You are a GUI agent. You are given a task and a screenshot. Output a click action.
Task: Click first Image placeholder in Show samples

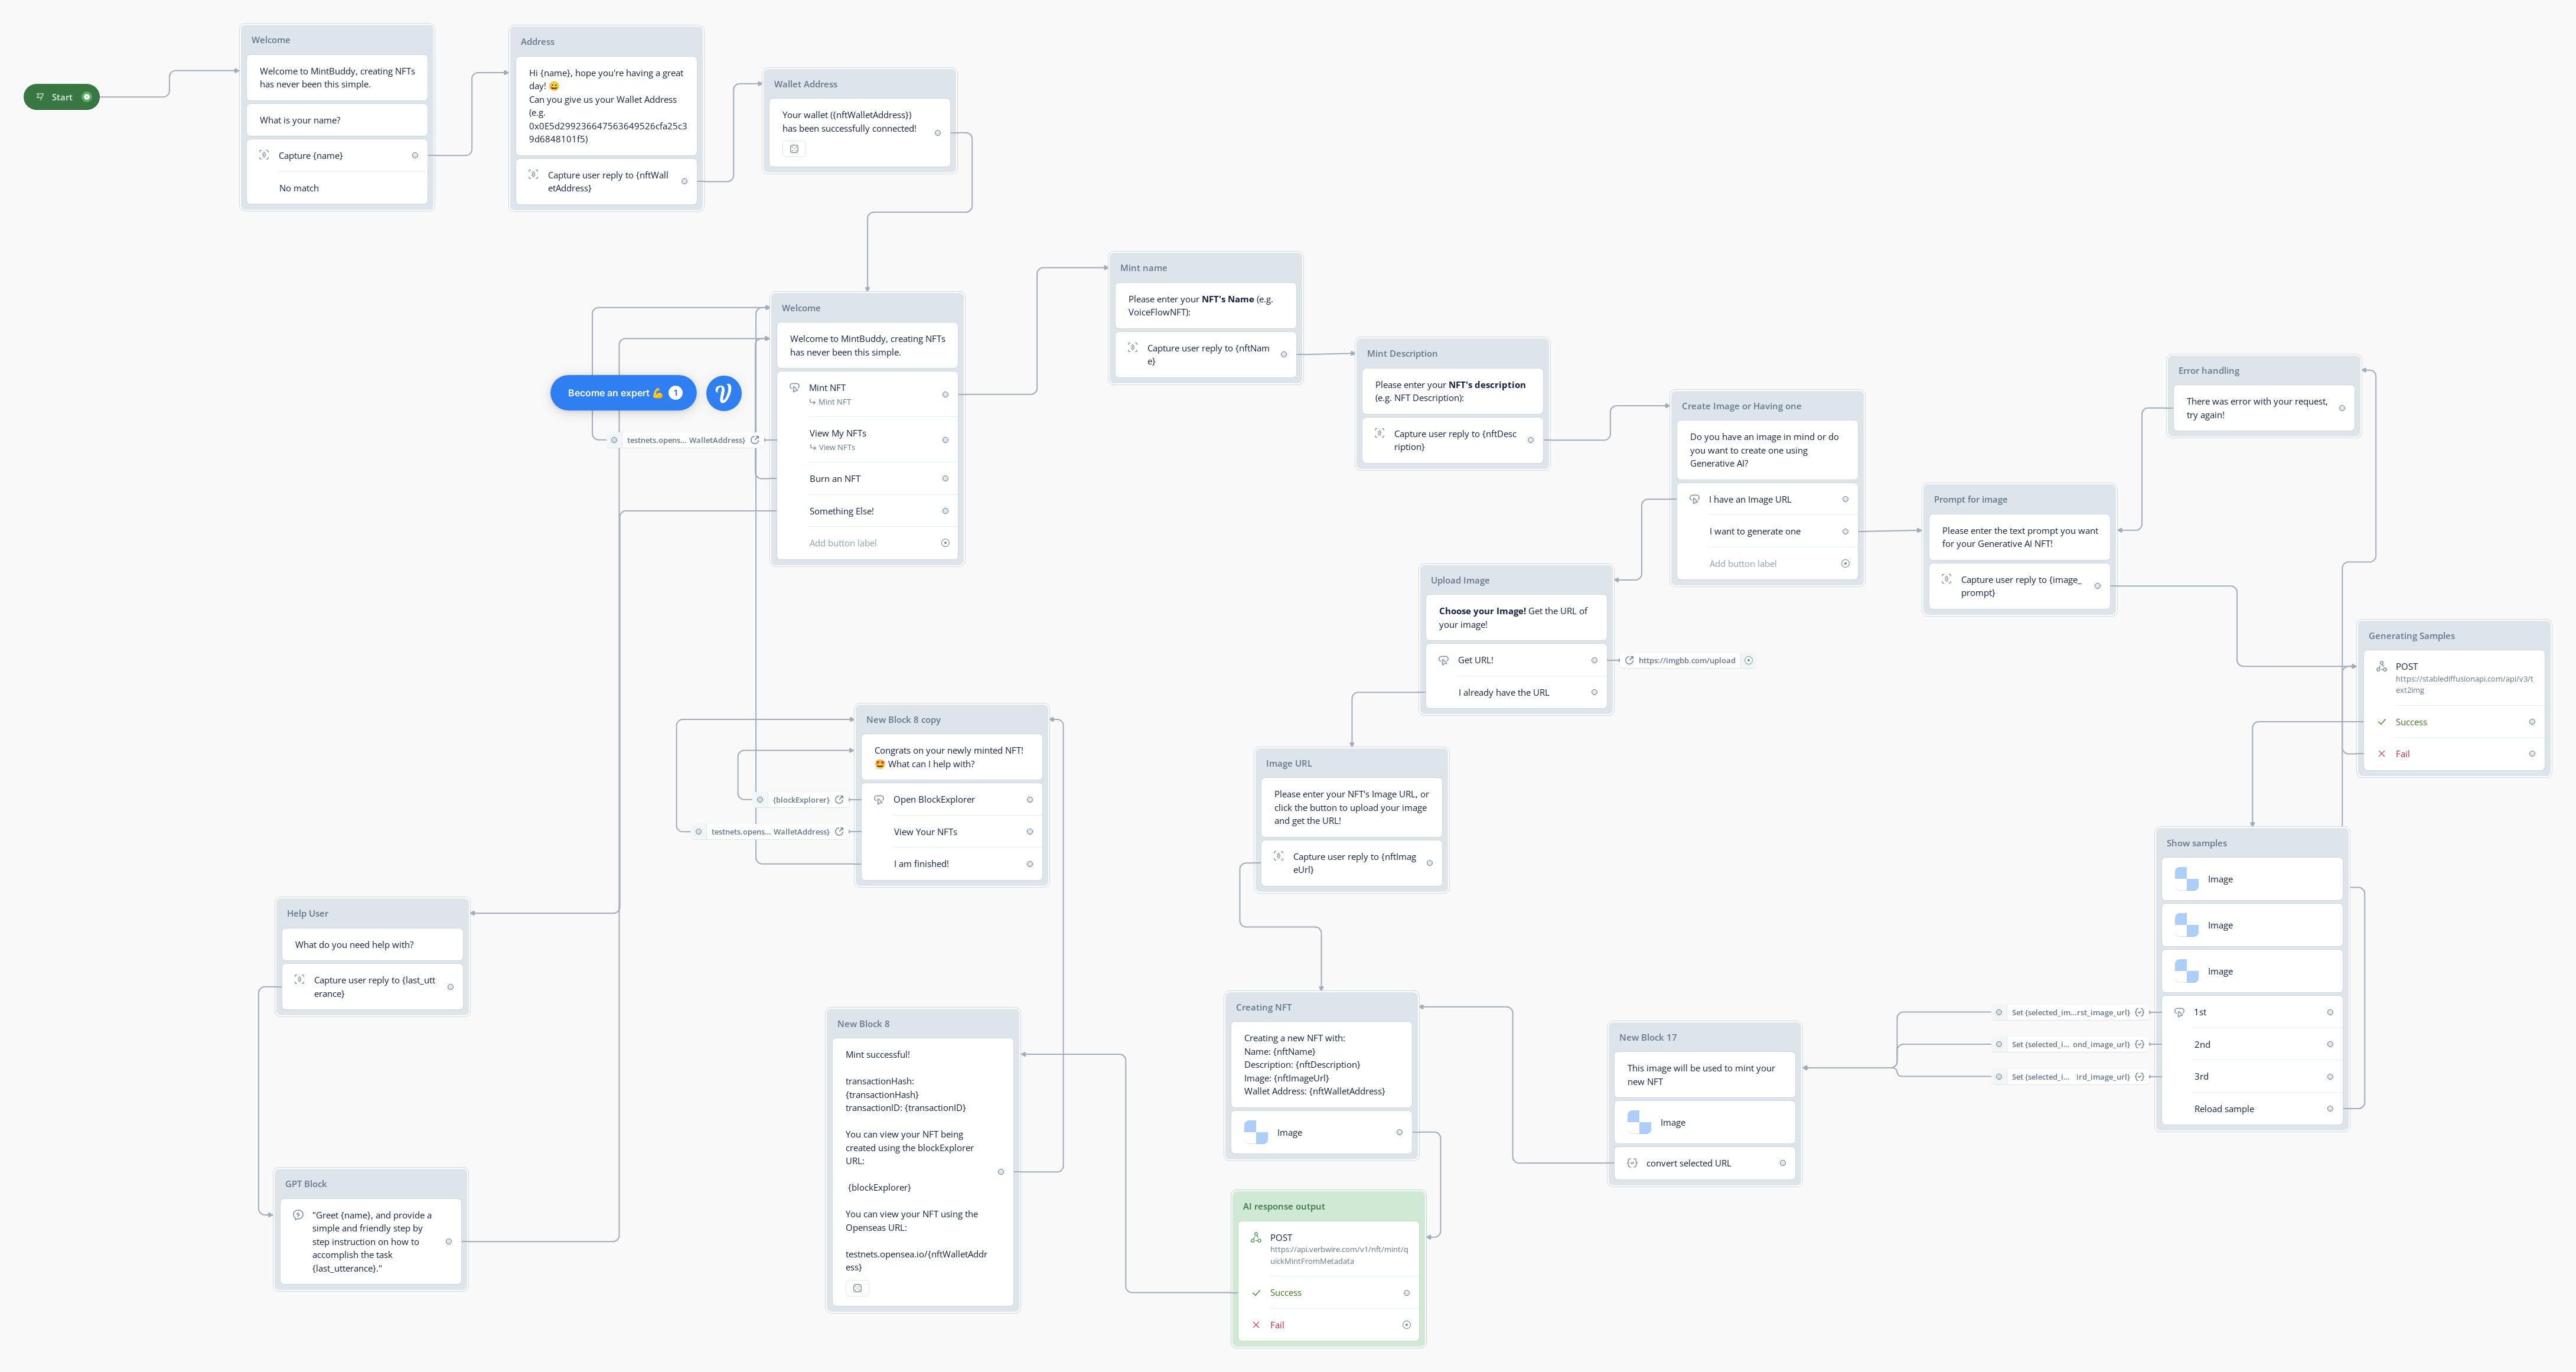tap(2186, 880)
